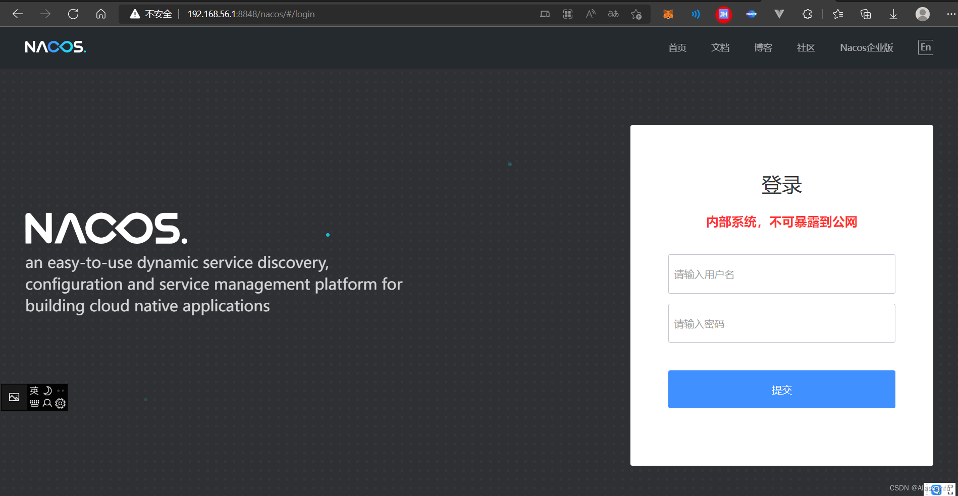Open 文档 in the navigation

point(720,47)
